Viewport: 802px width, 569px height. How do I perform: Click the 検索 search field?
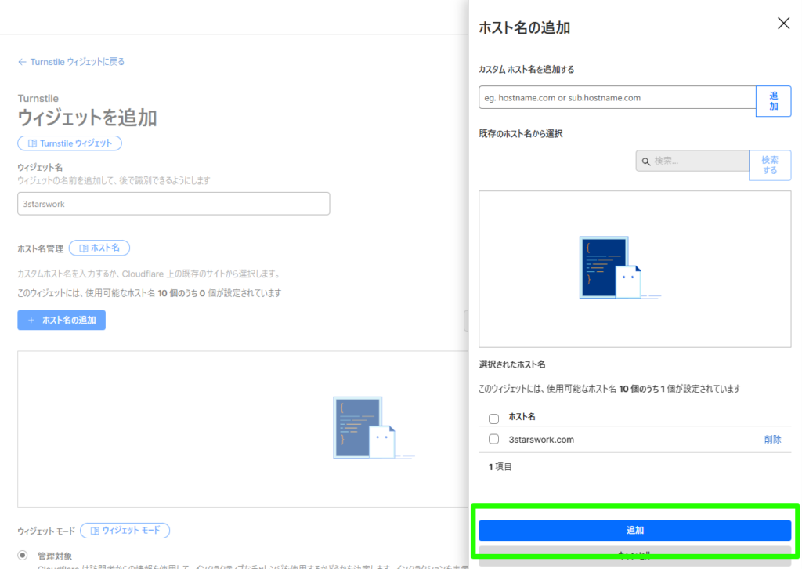pos(699,161)
